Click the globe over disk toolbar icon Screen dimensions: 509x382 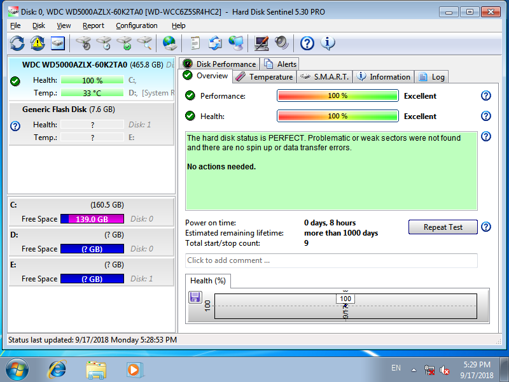pos(169,43)
